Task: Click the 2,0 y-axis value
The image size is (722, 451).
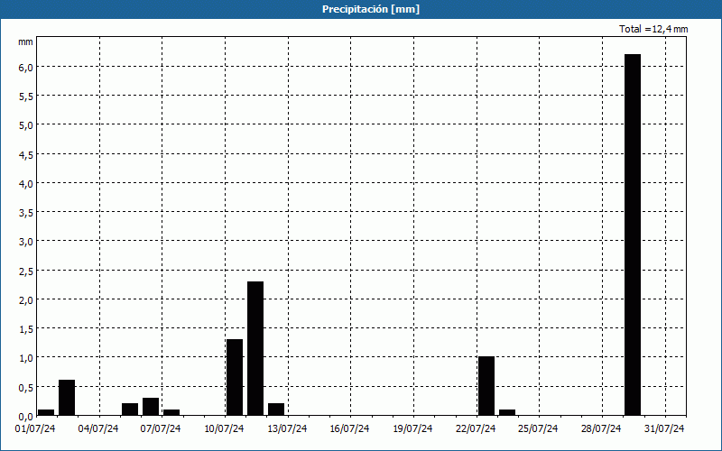Action: 26,300
